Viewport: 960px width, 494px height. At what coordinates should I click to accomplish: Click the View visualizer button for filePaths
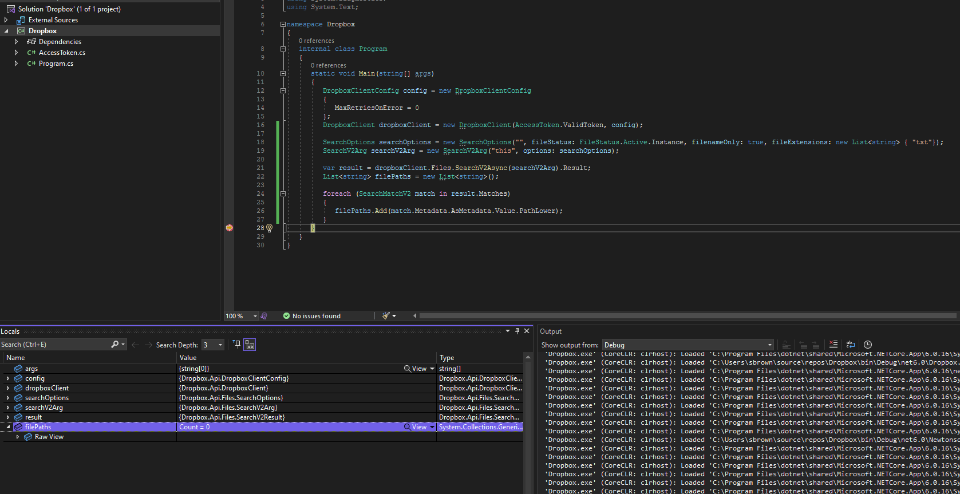pos(416,427)
